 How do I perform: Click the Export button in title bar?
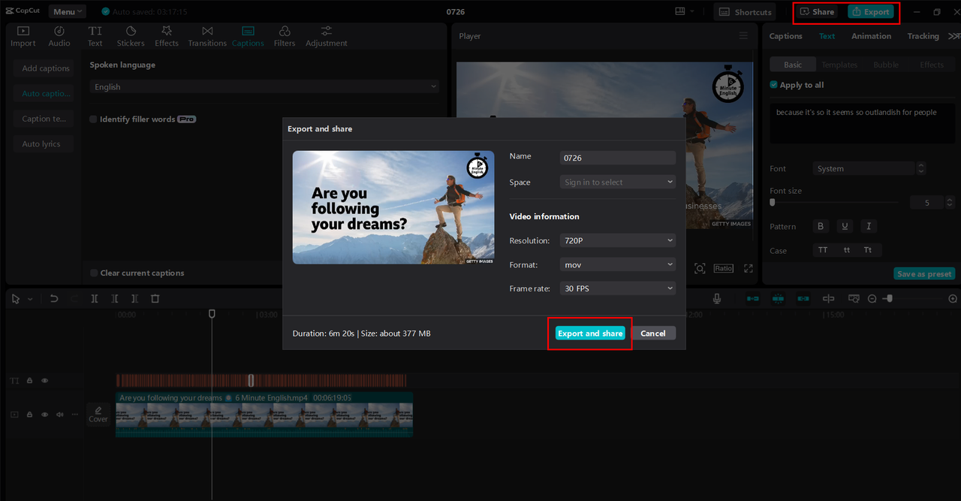(871, 11)
